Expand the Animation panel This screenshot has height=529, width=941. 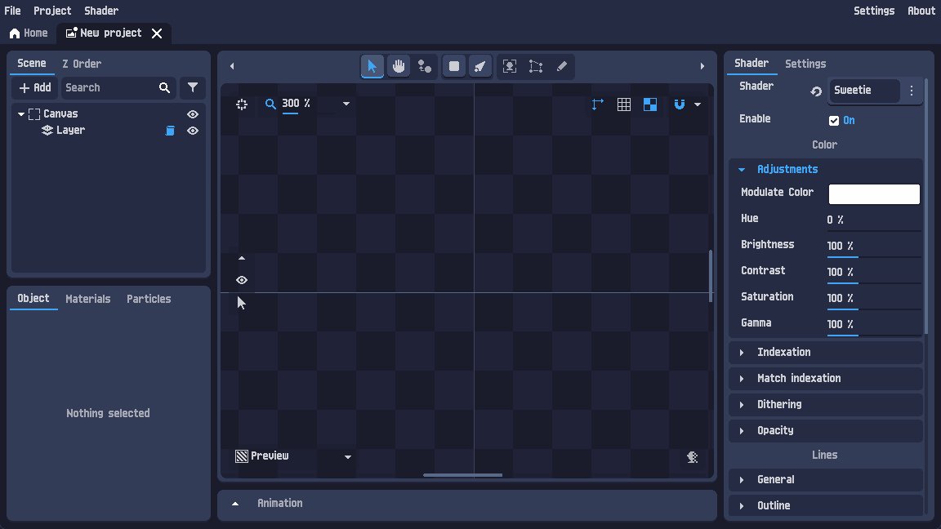coord(235,504)
